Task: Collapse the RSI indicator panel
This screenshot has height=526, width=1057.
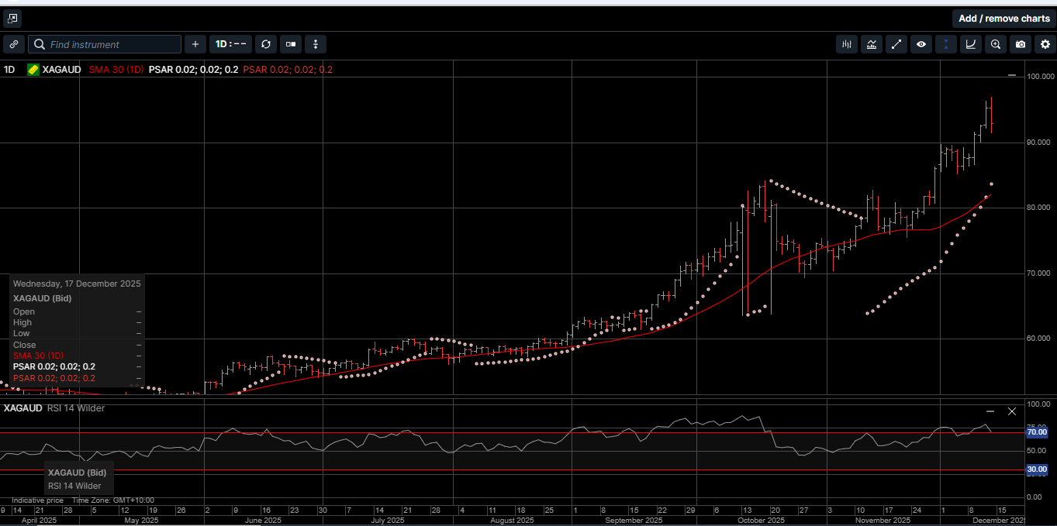Action: pos(990,411)
